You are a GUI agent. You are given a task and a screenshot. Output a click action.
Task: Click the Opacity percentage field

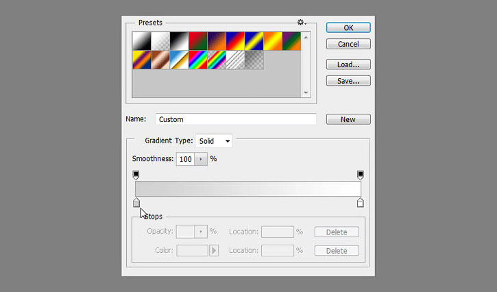click(x=185, y=232)
